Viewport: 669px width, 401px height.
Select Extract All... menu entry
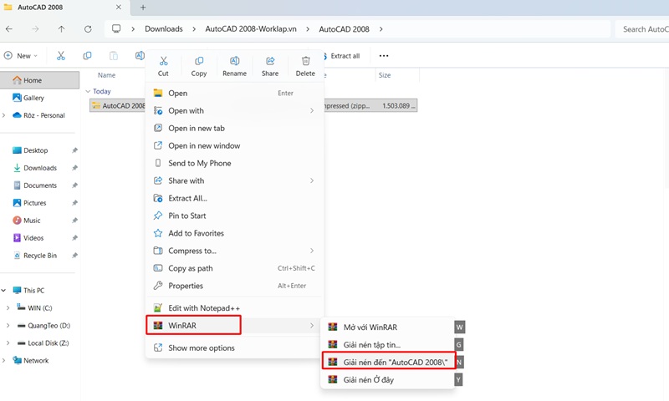234,198
